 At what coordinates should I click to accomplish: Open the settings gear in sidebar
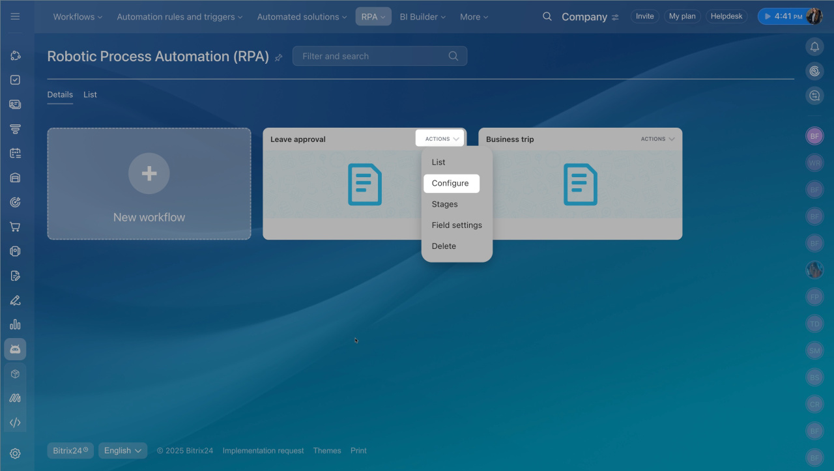(x=15, y=453)
